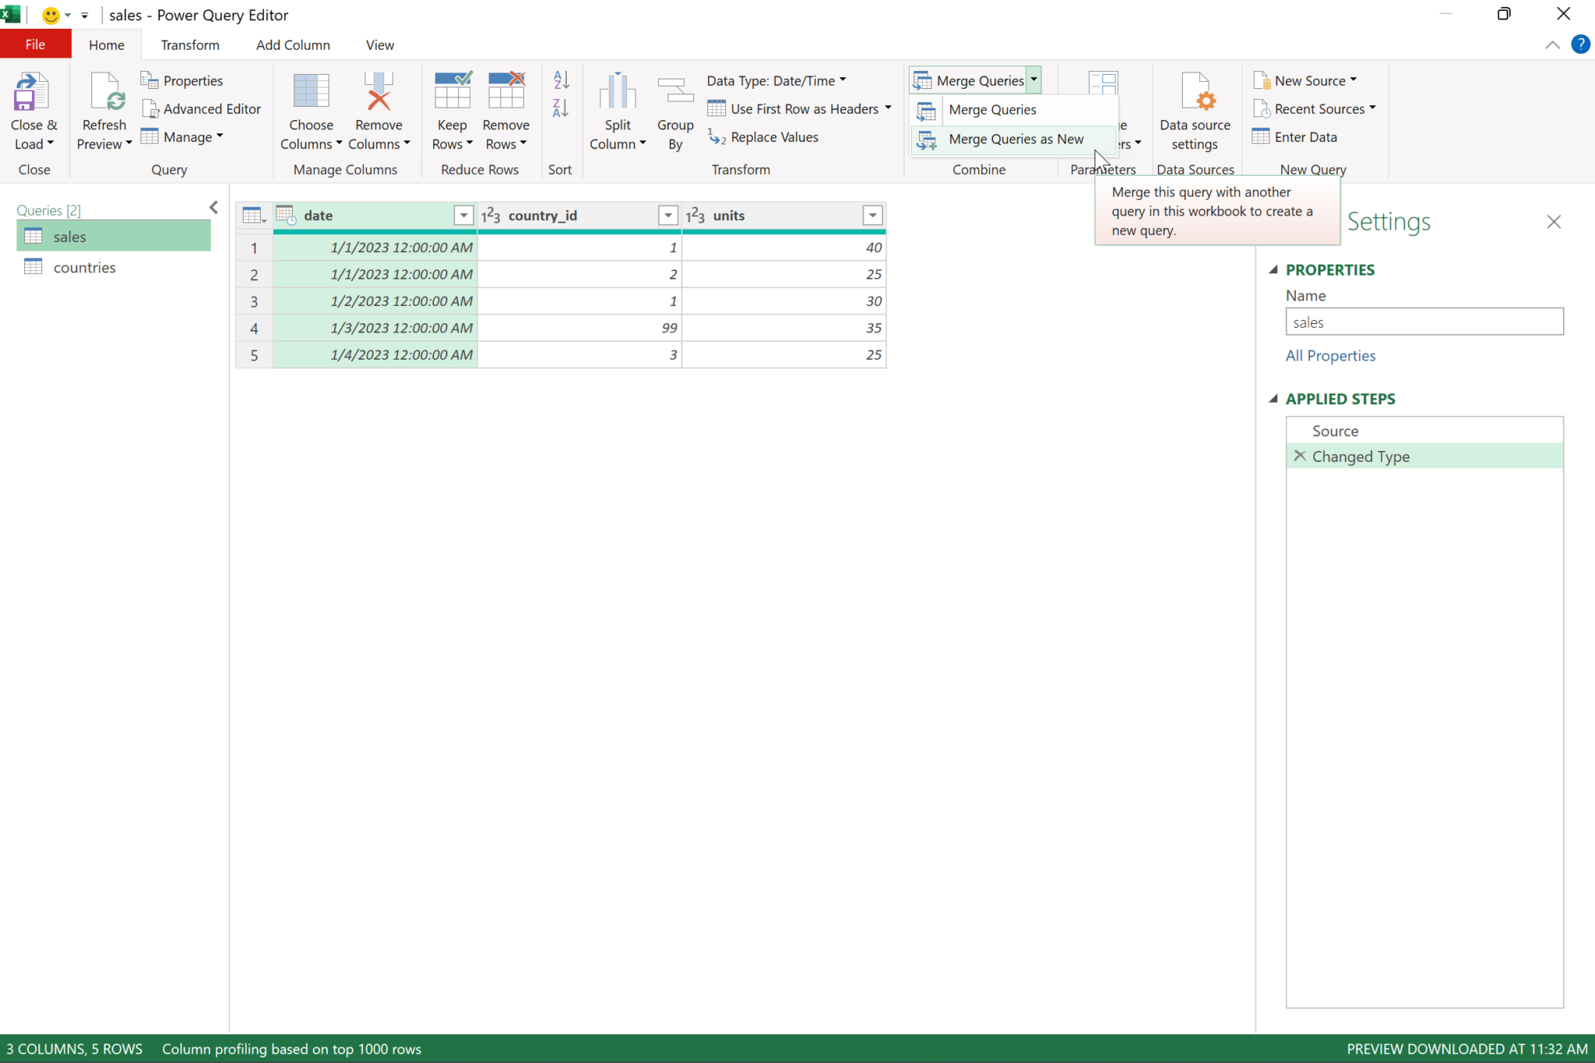Open the Advanced Editor
This screenshot has height=1063, width=1595.
point(202,108)
